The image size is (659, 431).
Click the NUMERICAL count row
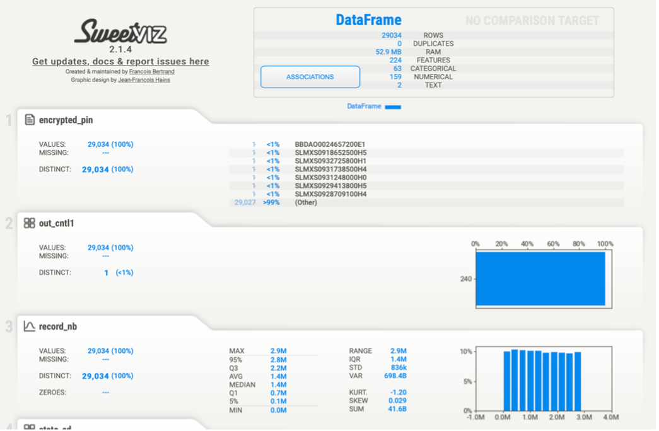[433, 77]
